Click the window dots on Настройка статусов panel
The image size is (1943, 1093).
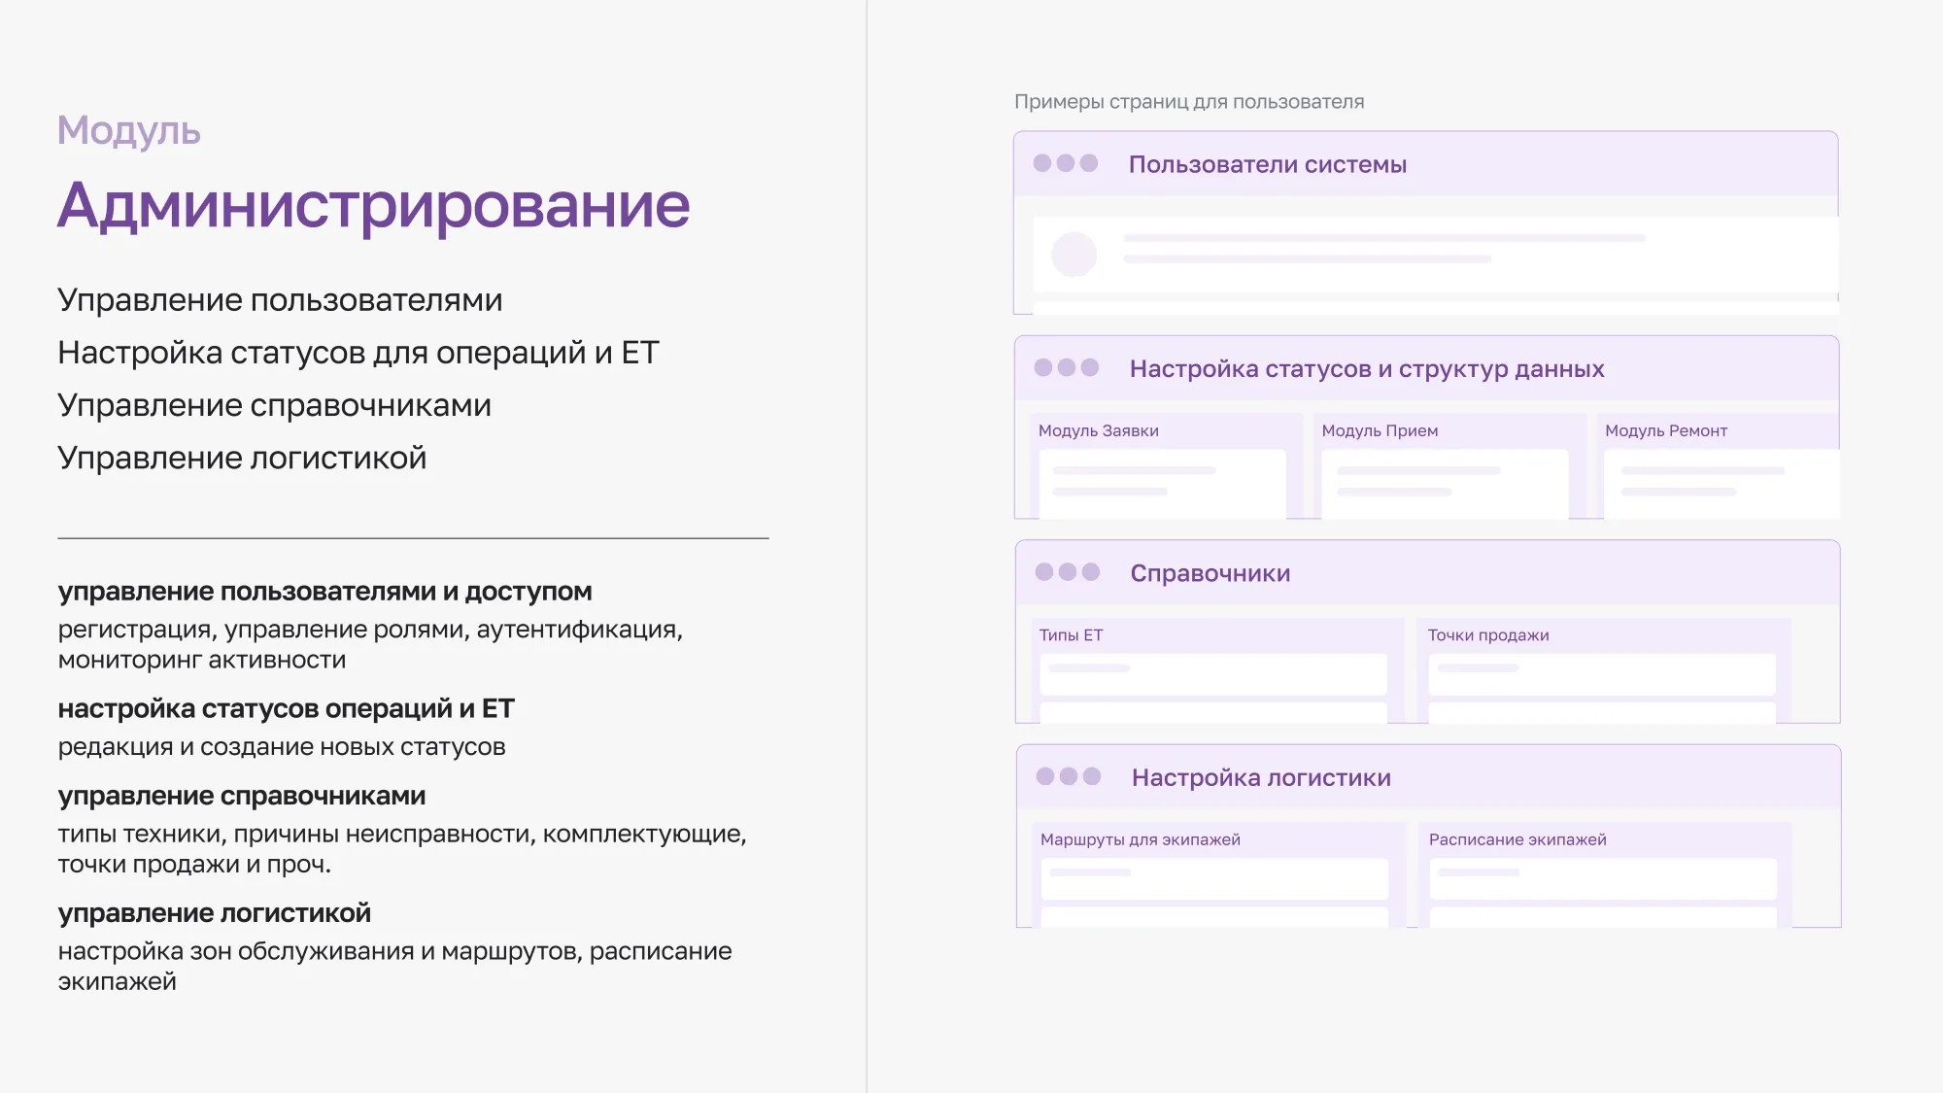point(1067,368)
